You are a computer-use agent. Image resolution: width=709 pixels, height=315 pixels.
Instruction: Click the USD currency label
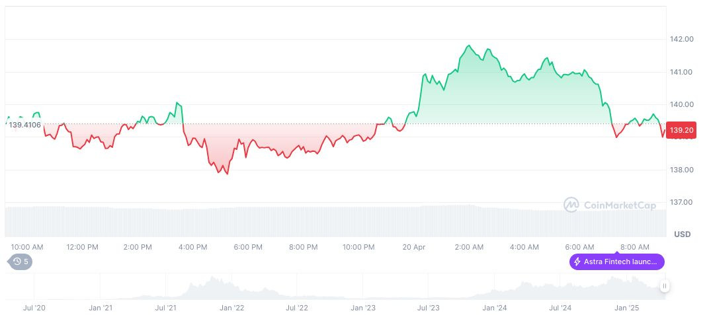(682, 234)
